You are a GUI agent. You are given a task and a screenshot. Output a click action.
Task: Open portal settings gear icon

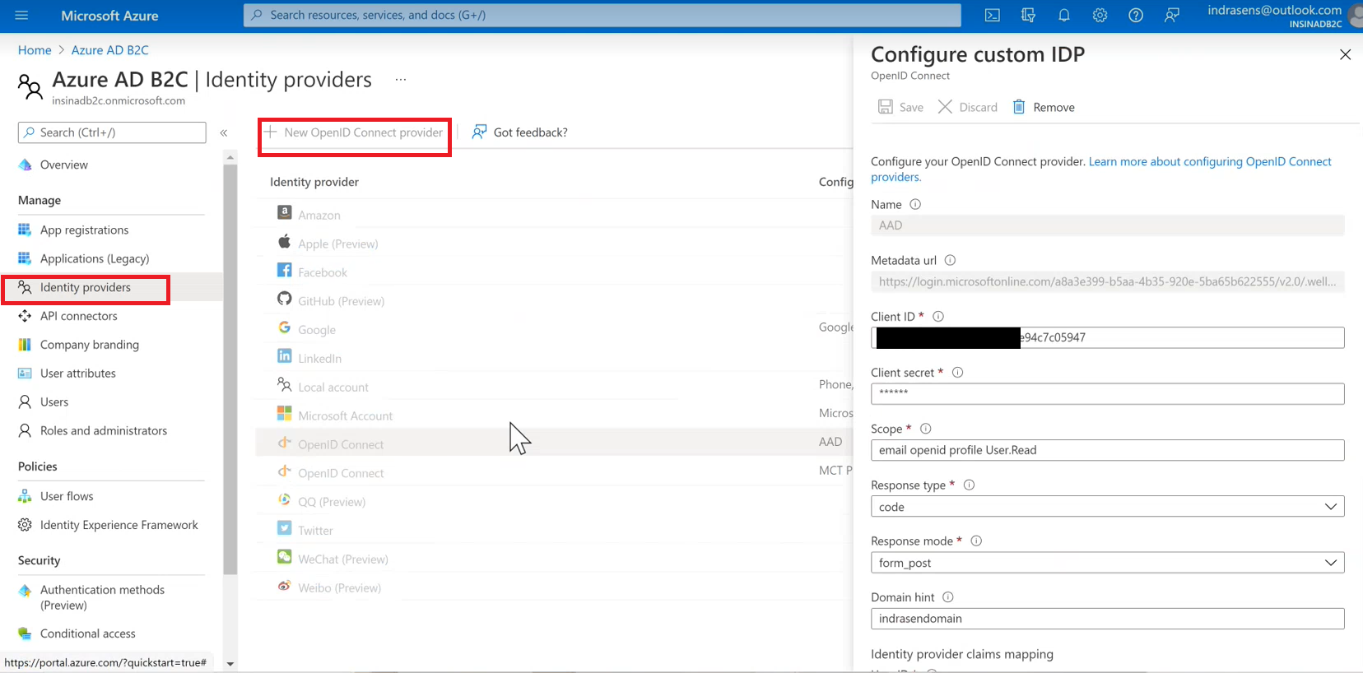pyautogui.click(x=1100, y=16)
